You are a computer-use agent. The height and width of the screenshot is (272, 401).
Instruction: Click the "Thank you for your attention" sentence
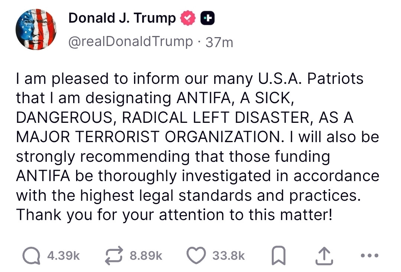pos(174,214)
